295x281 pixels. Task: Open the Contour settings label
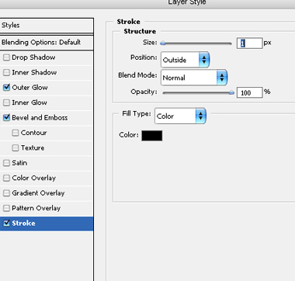tap(34, 133)
